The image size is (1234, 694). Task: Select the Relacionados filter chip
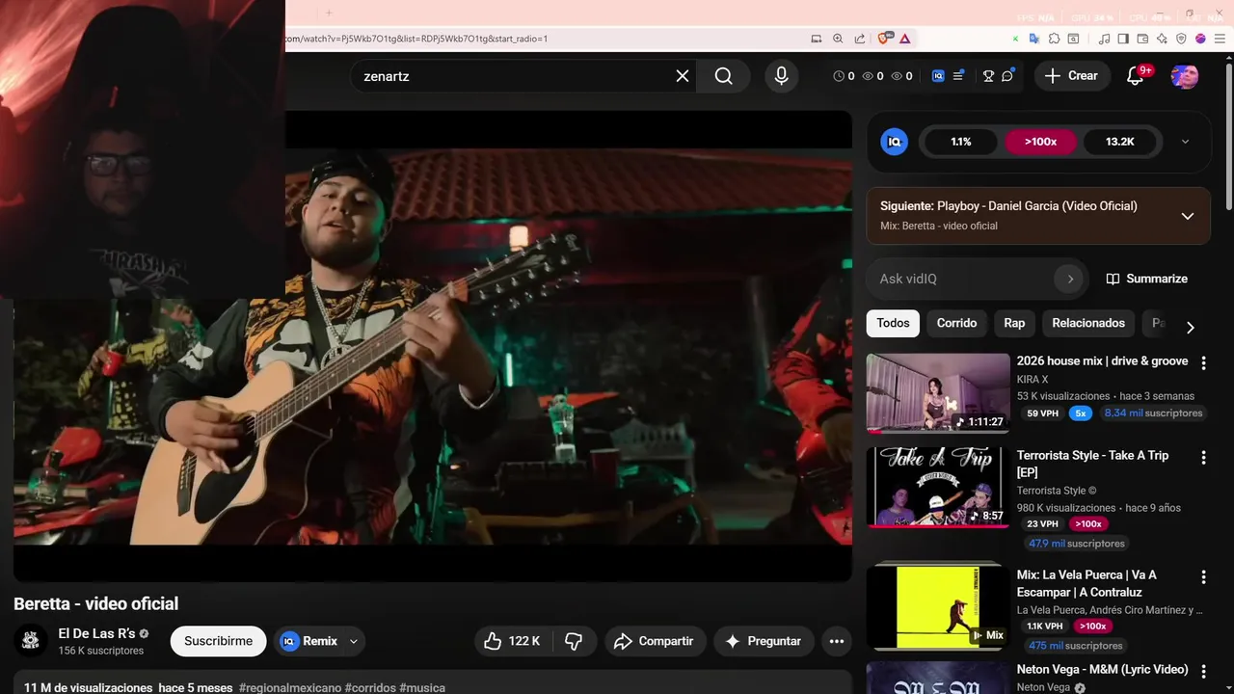pyautogui.click(x=1088, y=323)
